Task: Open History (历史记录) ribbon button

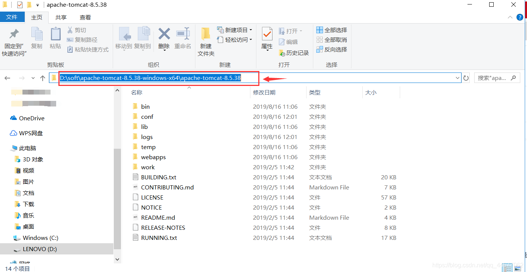Action: tap(294, 53)
